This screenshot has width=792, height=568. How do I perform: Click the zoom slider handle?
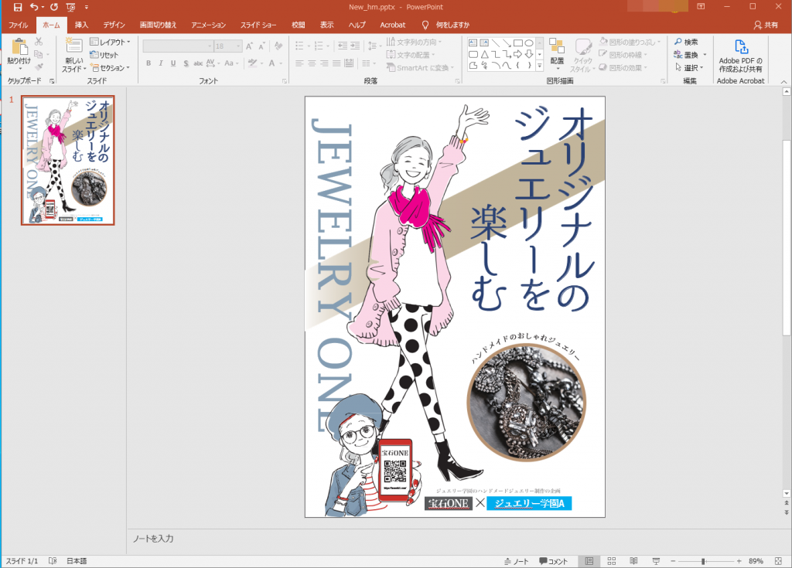(x=702, y=561)
